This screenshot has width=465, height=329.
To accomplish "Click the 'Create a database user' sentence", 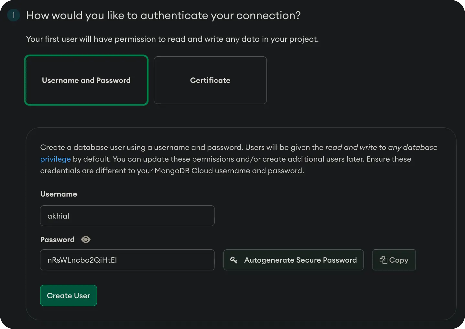I will point(142,147).
